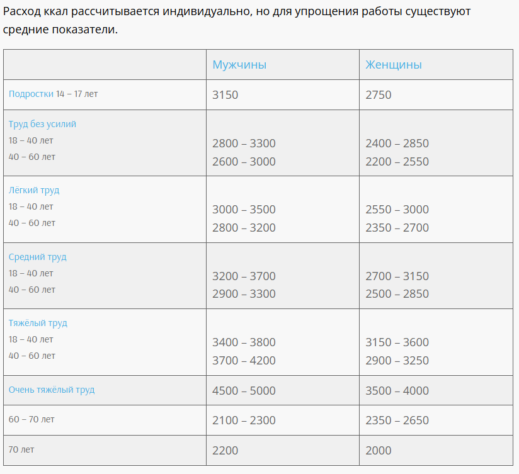519x474 pixels.
Task: Click the 3700 – 4200 heavy labor value
Action: coord(244,360)
